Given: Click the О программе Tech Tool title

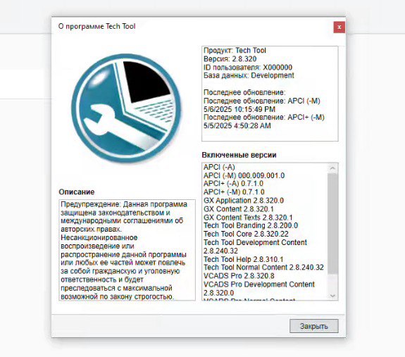Looking at the screenshot, I should pyautogui.click(x=97, y=26).
